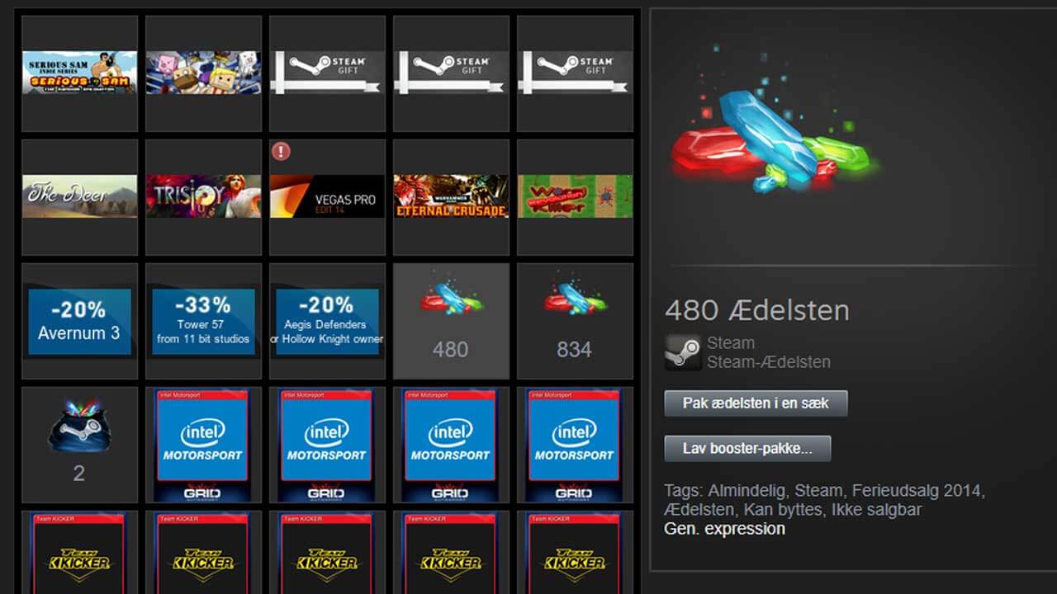Viewport: 1057px width, 594px height.
Task: Click the TRISTOY inventory item
Action: 203,197
